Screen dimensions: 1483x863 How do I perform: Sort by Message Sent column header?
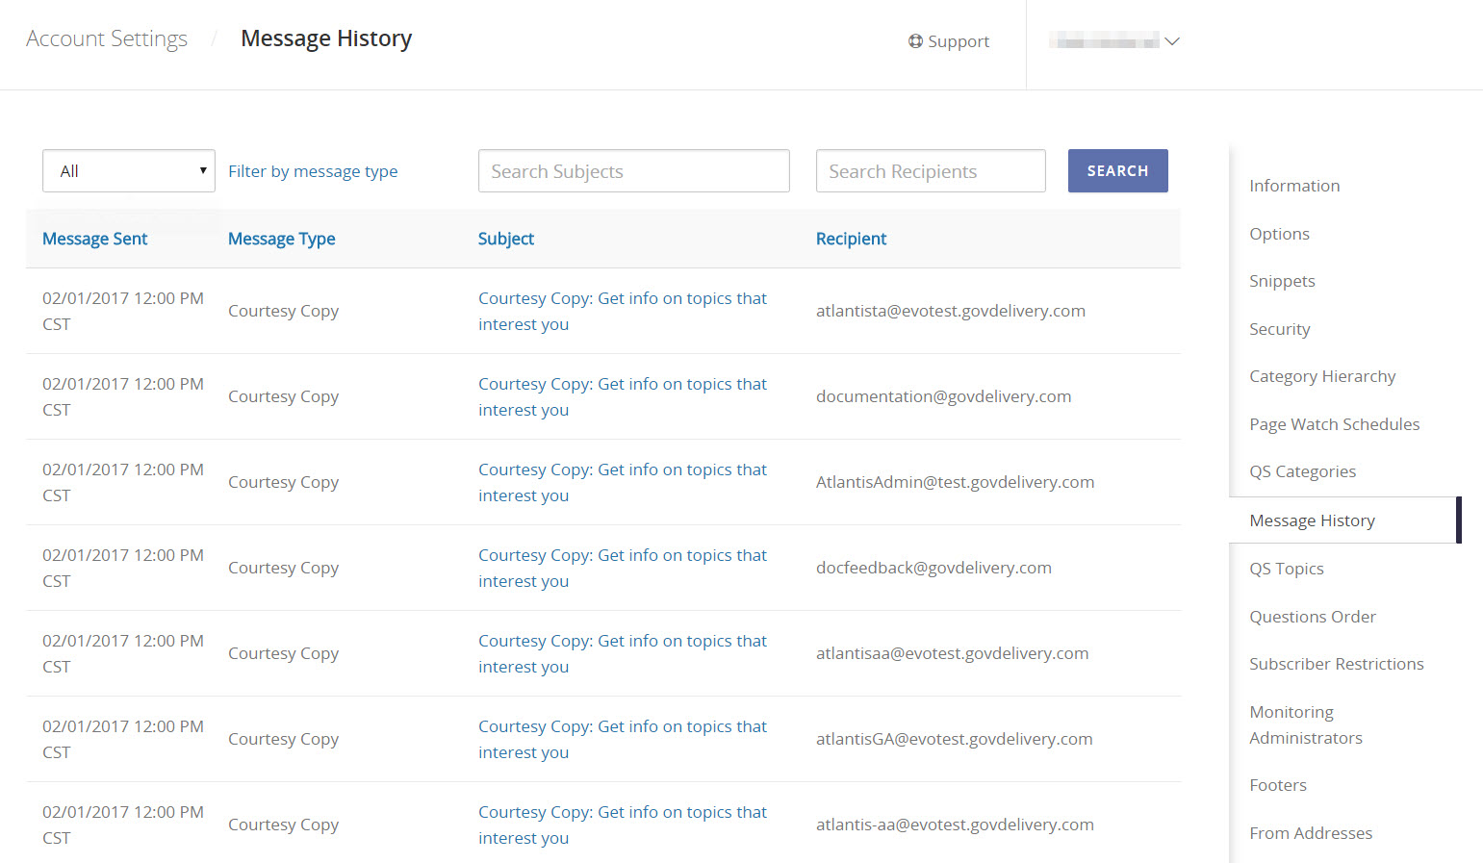pyautogui.click(x=94, y=239)
